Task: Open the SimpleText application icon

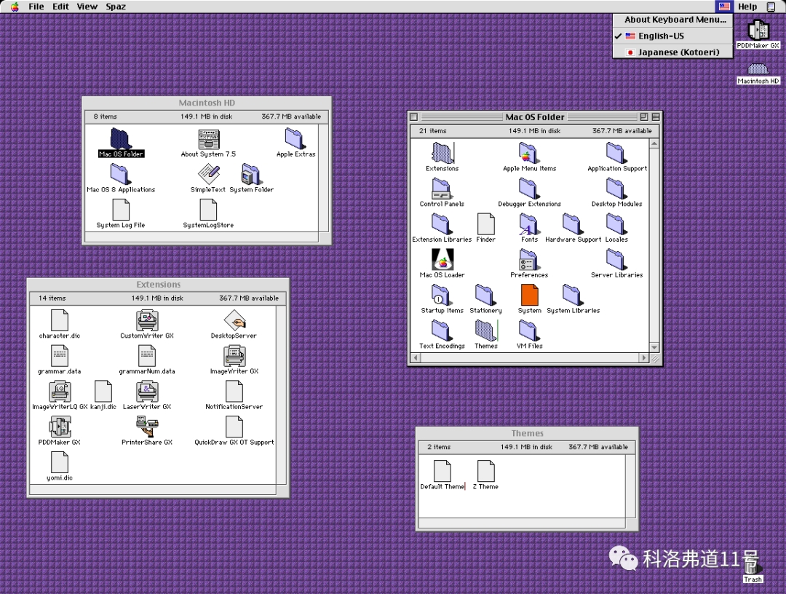Action: coord(208,175)
